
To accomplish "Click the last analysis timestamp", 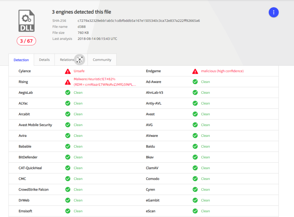I will (x=97, y=39).
